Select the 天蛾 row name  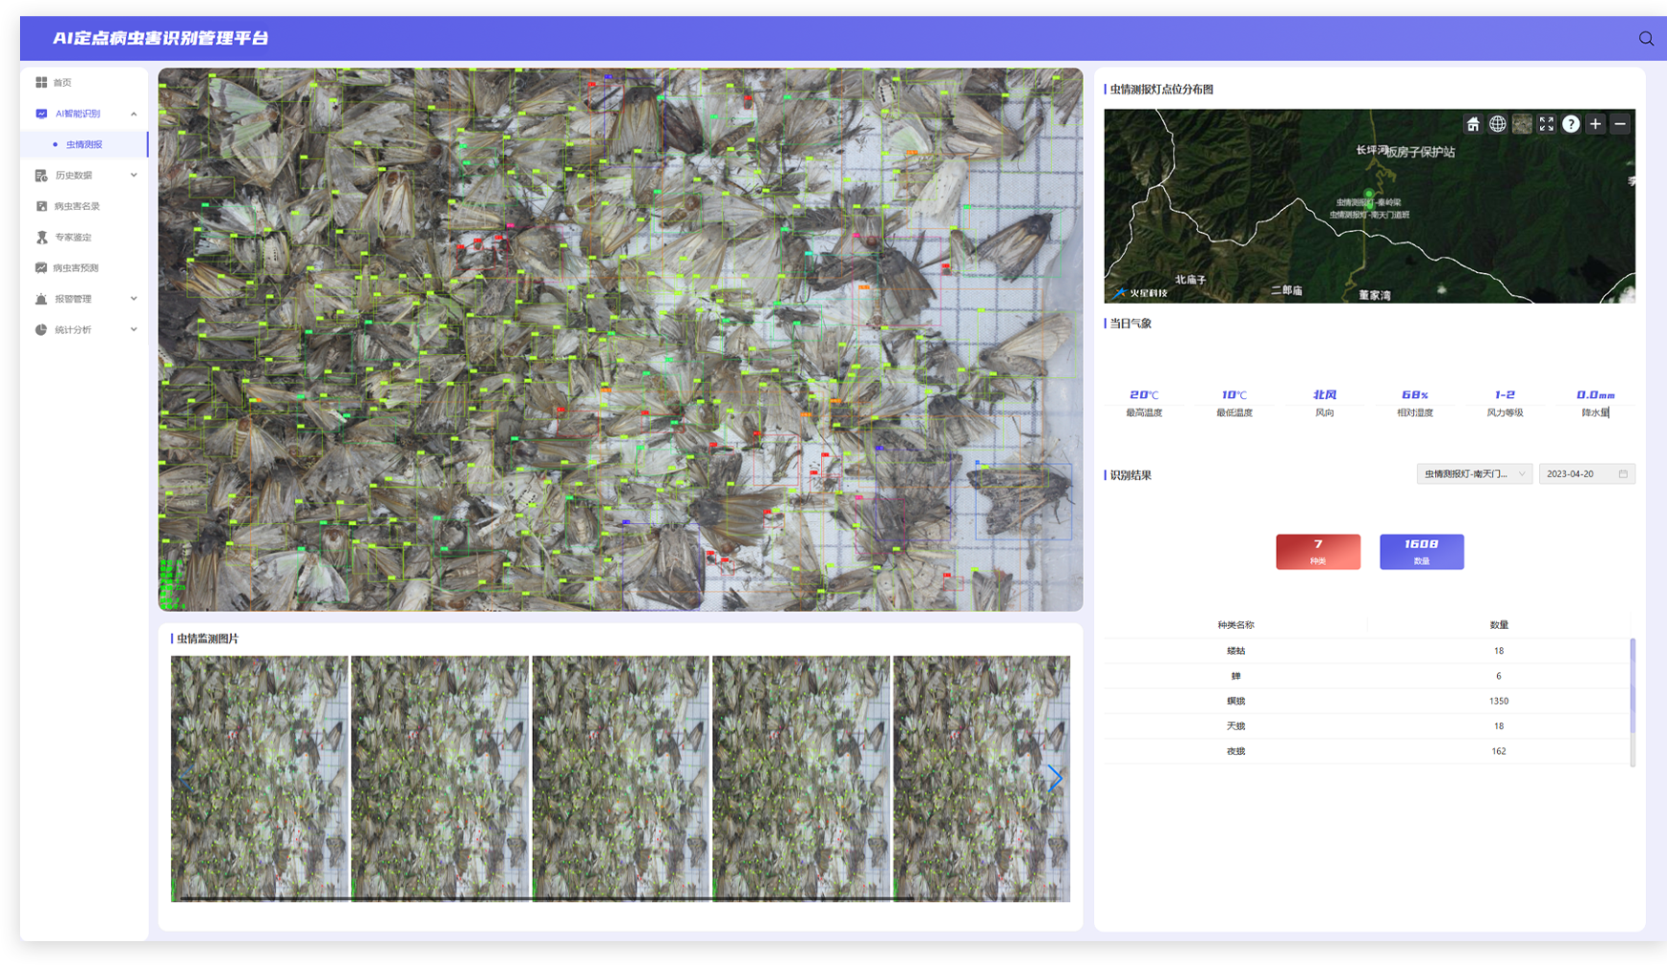click(1235, 726)
